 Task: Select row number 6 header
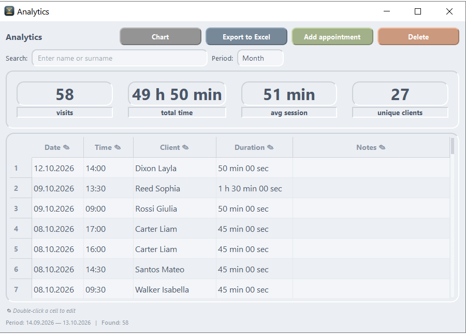21,269
